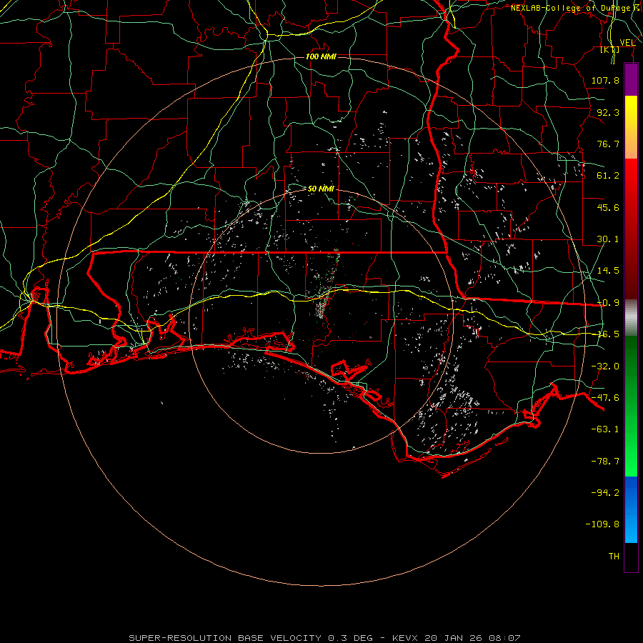Click the 45.6 velocity scale value
Viewport: 643px width, 643px height.
pyautogui.click(x=608, y=207)
